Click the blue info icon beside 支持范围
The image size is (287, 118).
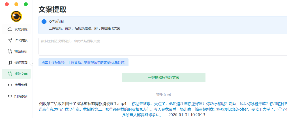[44, 22]
